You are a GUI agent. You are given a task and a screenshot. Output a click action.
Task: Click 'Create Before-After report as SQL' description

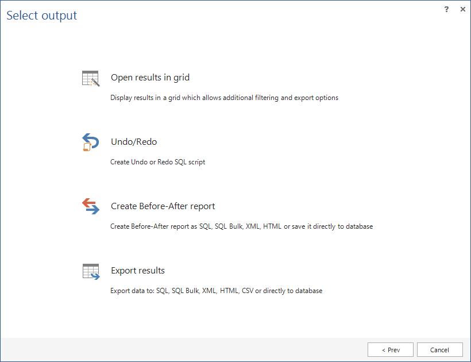pos(241,226)
